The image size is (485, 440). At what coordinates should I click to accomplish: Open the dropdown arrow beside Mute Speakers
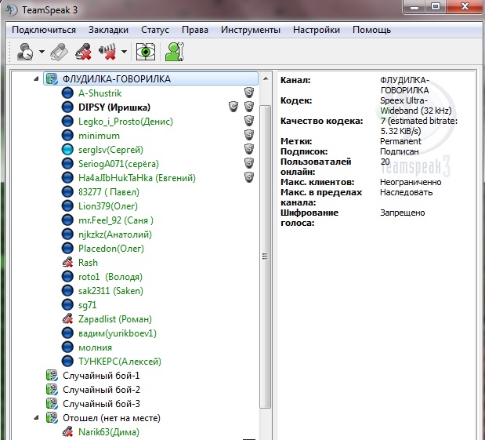[124, 52]
